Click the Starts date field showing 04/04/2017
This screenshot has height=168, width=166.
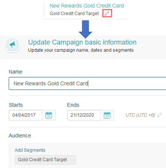pyautogui.click(x=25, y=115)
